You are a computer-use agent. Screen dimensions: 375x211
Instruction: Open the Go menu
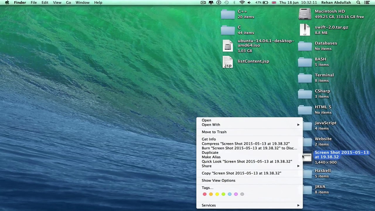click(68, 3)
